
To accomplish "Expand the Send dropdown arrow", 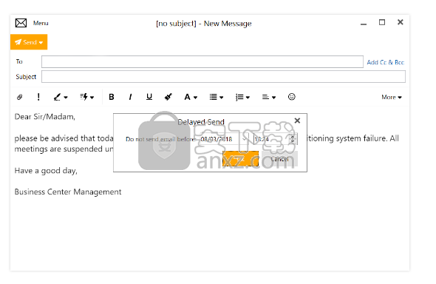I will click(41, 42).
